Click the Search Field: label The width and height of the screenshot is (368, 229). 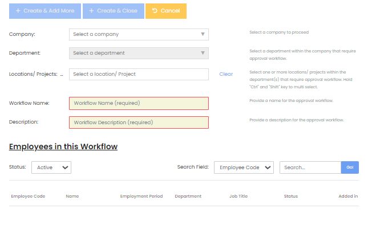pos(193,167)
